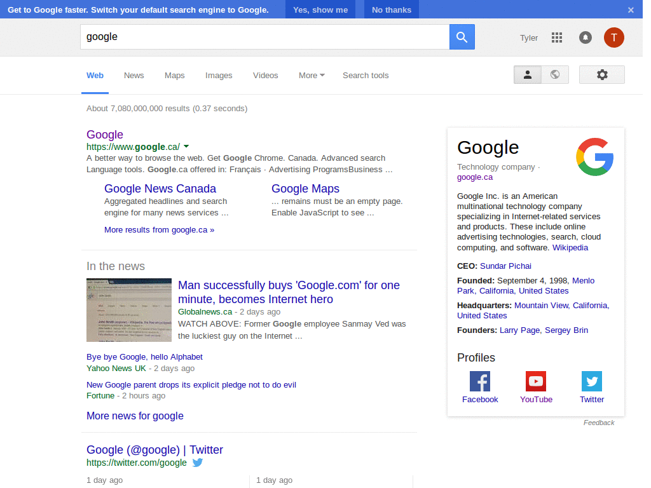
Task: Open Search tools menu
Action: (x=366, y=76)
